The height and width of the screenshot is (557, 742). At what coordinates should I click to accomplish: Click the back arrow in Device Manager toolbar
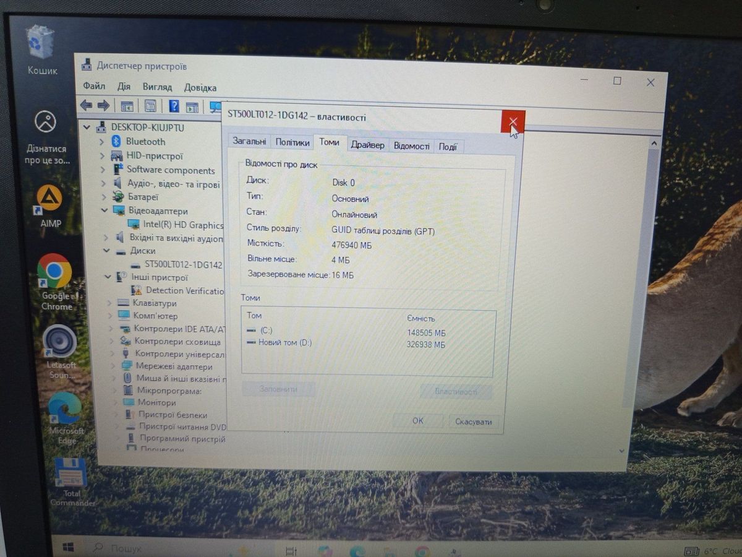coord(86,106)
